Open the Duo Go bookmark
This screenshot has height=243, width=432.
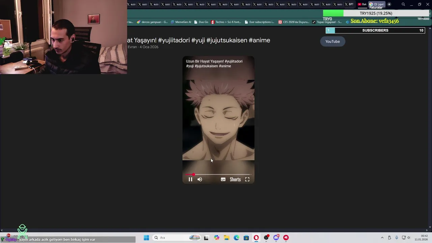(x=201, y=22)
